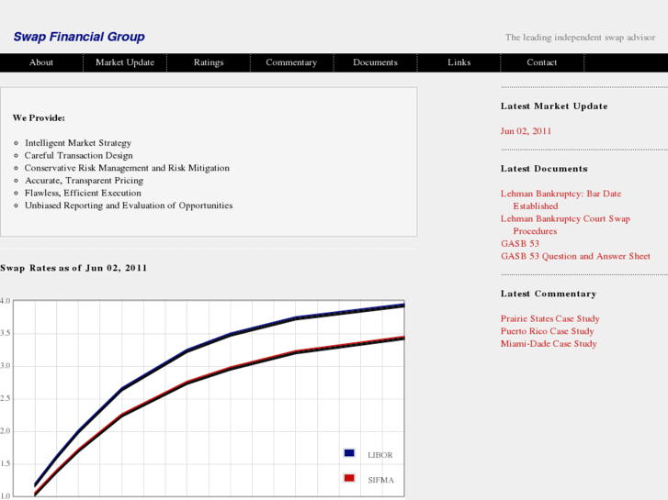The height and width of the screenshot is (500, 668).
Task: Select Commentary in the navigation bar
Action: click(x=291, y=62)
